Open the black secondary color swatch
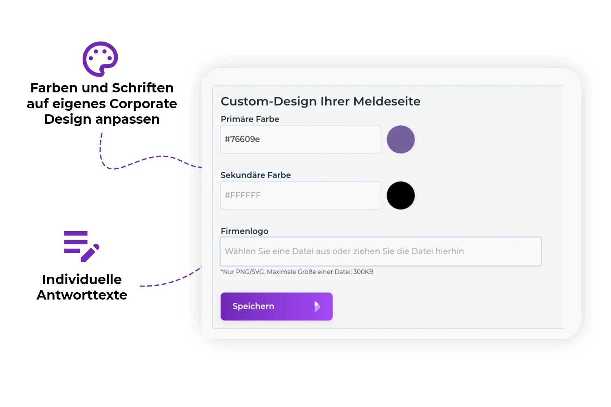 pos(400,196)
